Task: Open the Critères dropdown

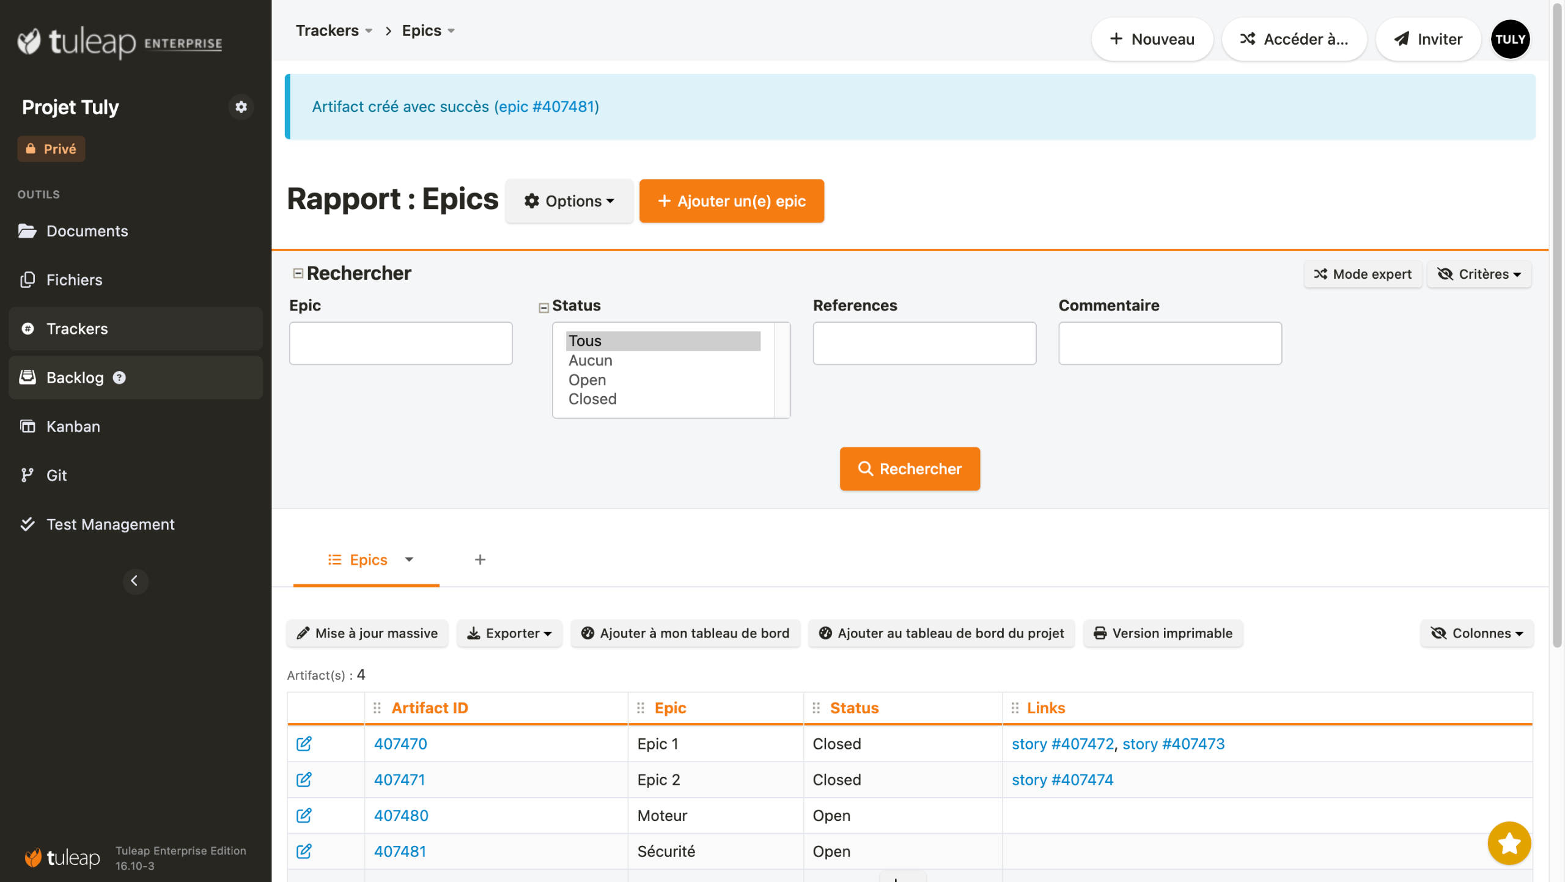Action: tap(1478, 274)
